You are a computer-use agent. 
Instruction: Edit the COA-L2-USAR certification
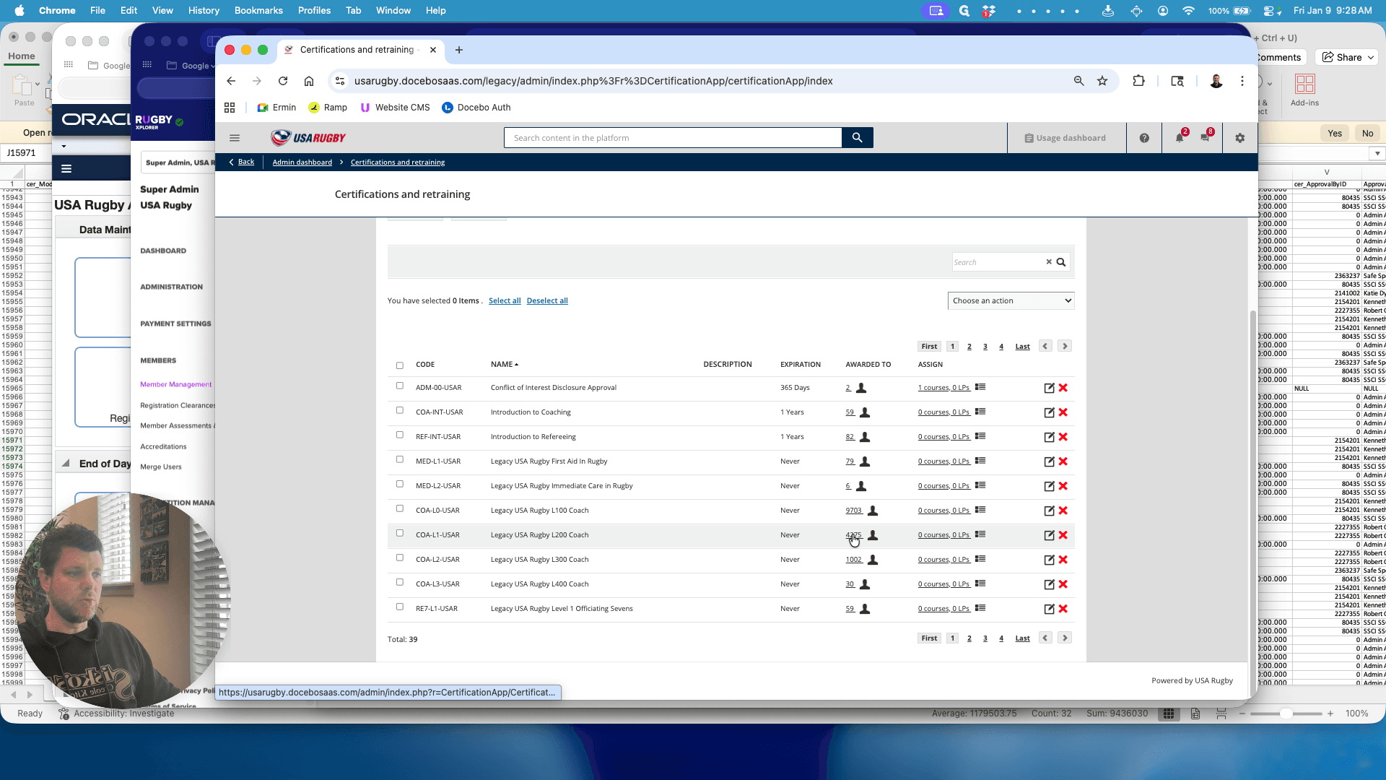[1049, 560]
